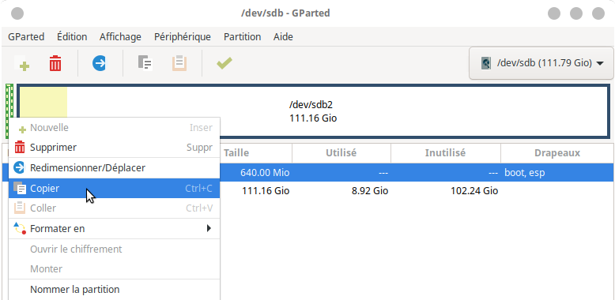Viewport: 615px width, 300px height.
Task: Apply all operations with the green checkmark
Action: pos(224,63)
